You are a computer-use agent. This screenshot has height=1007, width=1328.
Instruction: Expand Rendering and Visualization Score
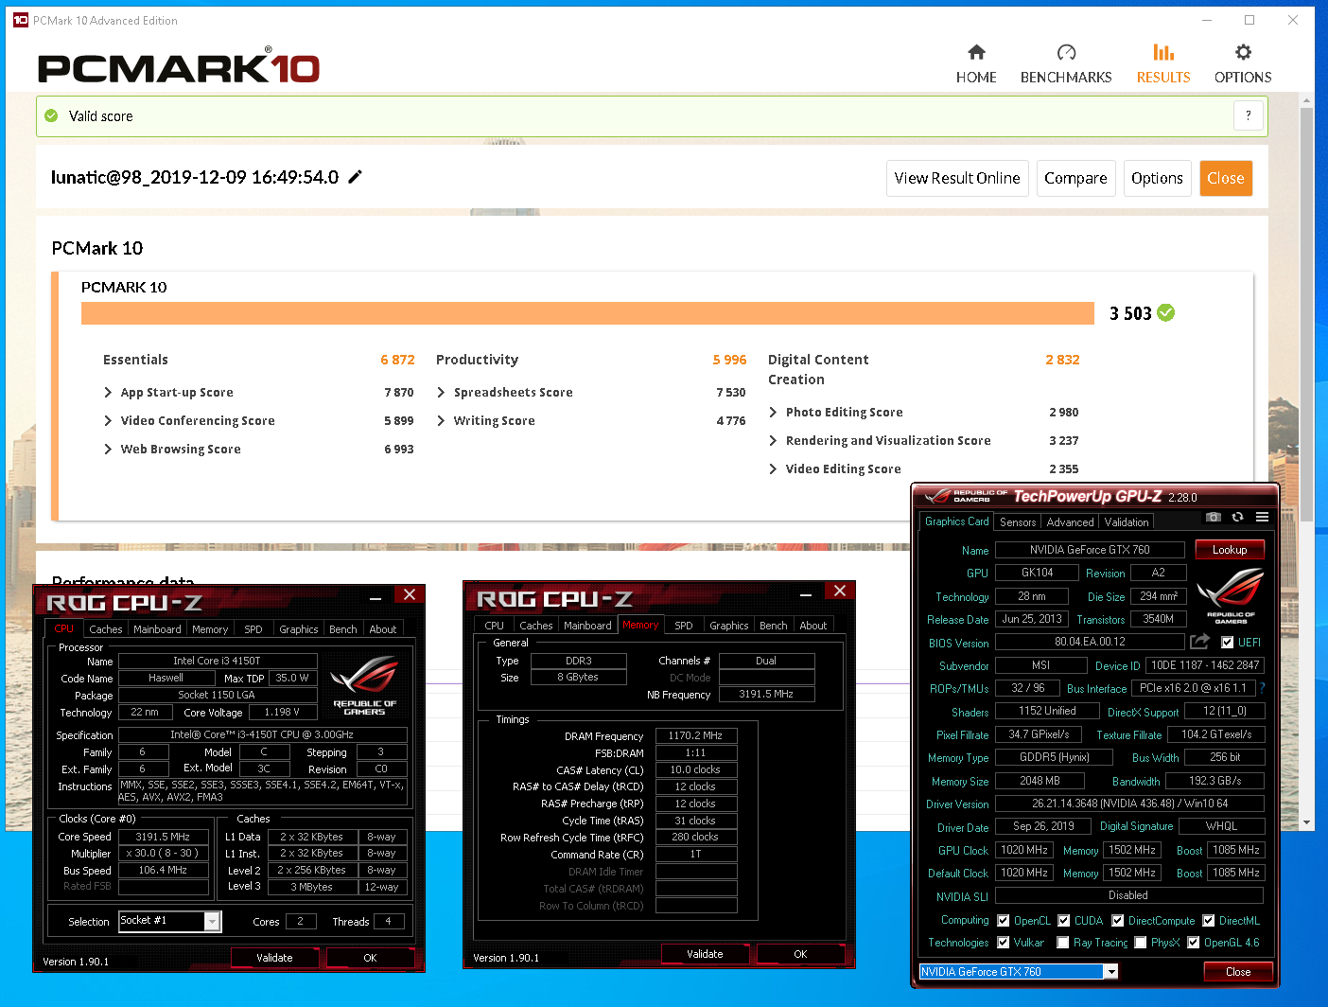pyautogui.click(x=773, y=440)
